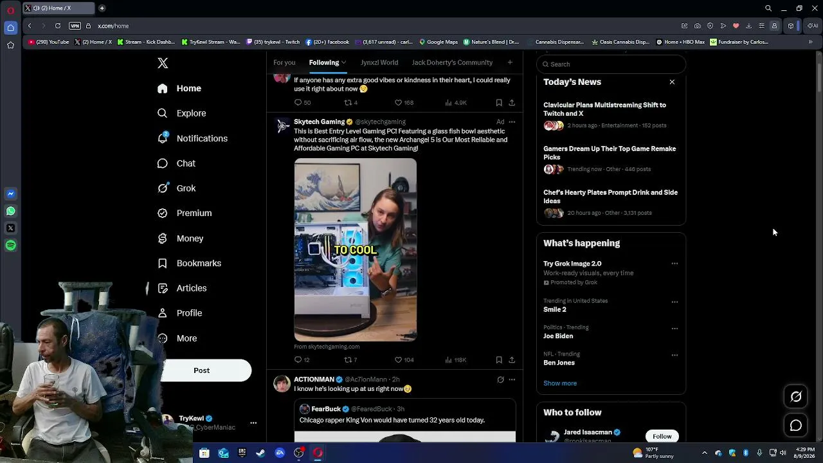Open more options for Ben Jones trend

674,355
